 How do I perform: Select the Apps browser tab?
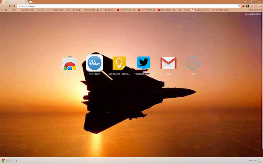[14, 2]
